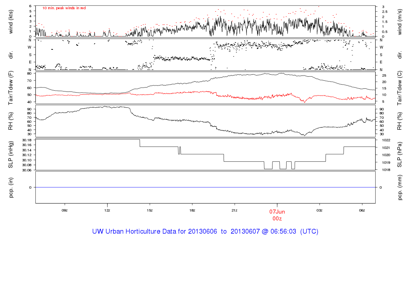411x281 pixels.
Task: Click the '25' Celsius temperature tick label
Action: coord(384,75)
